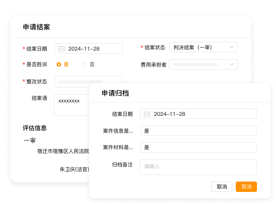Click 案件信息是... field showing 是
The height and width of the screenshot is (204, 276).
pos(199,131)
